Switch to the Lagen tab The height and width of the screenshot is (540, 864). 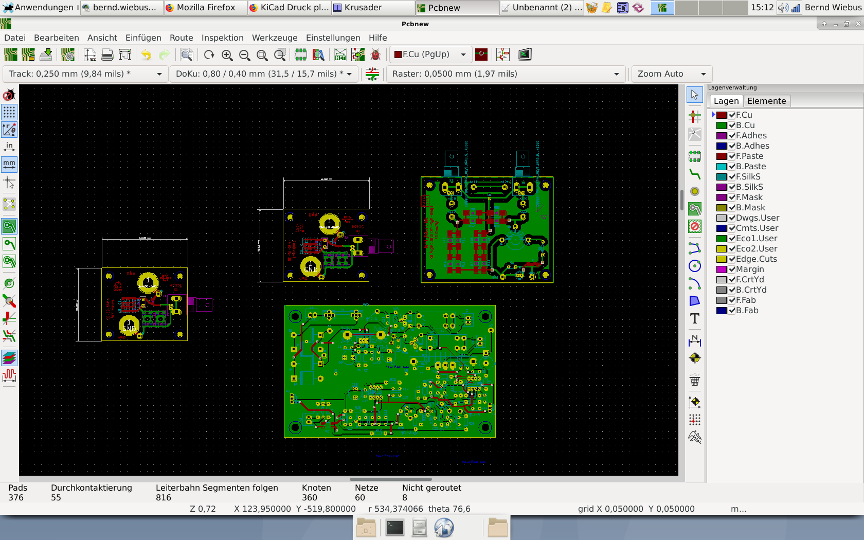click(x=726, y=101)
